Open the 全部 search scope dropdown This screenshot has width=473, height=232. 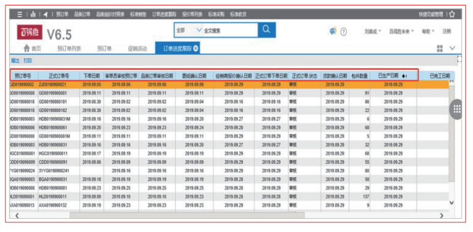click(188, 30)
